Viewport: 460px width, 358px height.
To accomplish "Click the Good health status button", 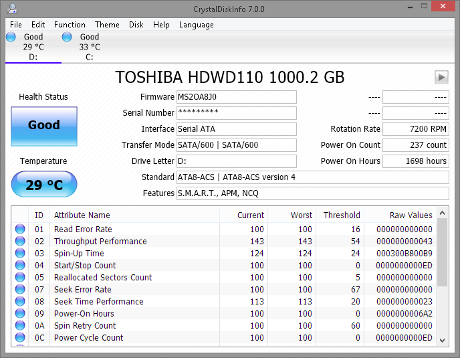I will coord(44,126).
